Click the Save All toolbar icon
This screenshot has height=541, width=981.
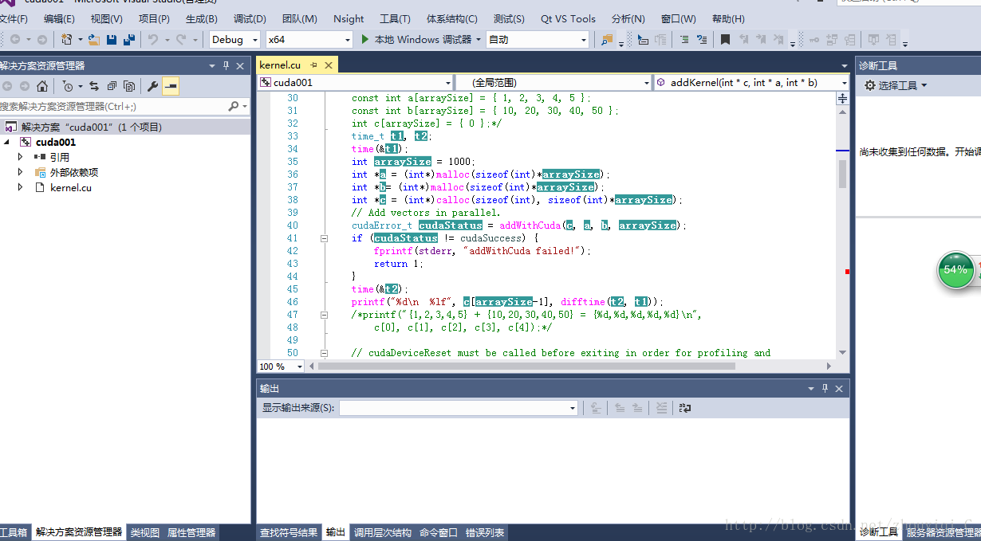click(128, 39)
